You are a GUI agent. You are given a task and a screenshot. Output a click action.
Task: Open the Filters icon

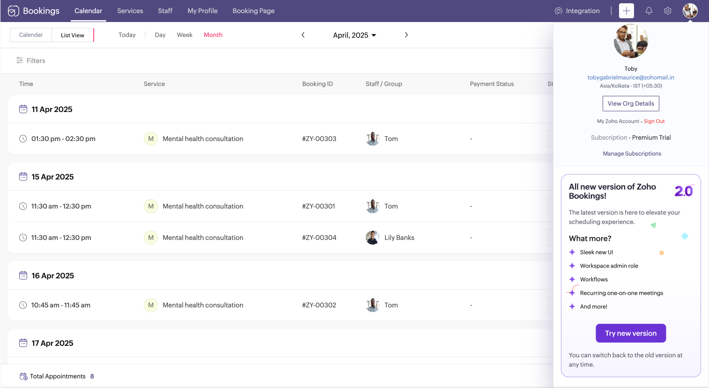click(20, 60)
